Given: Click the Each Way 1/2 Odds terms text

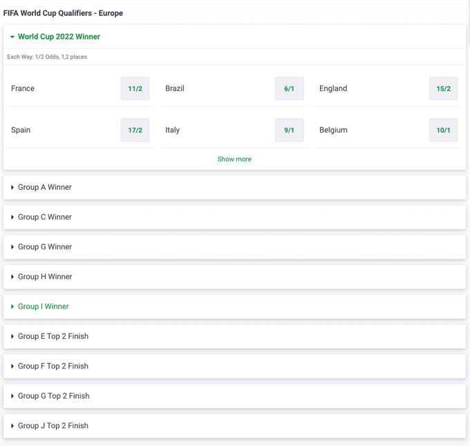Looking at the screenshot, I should [x=47, y=57].
